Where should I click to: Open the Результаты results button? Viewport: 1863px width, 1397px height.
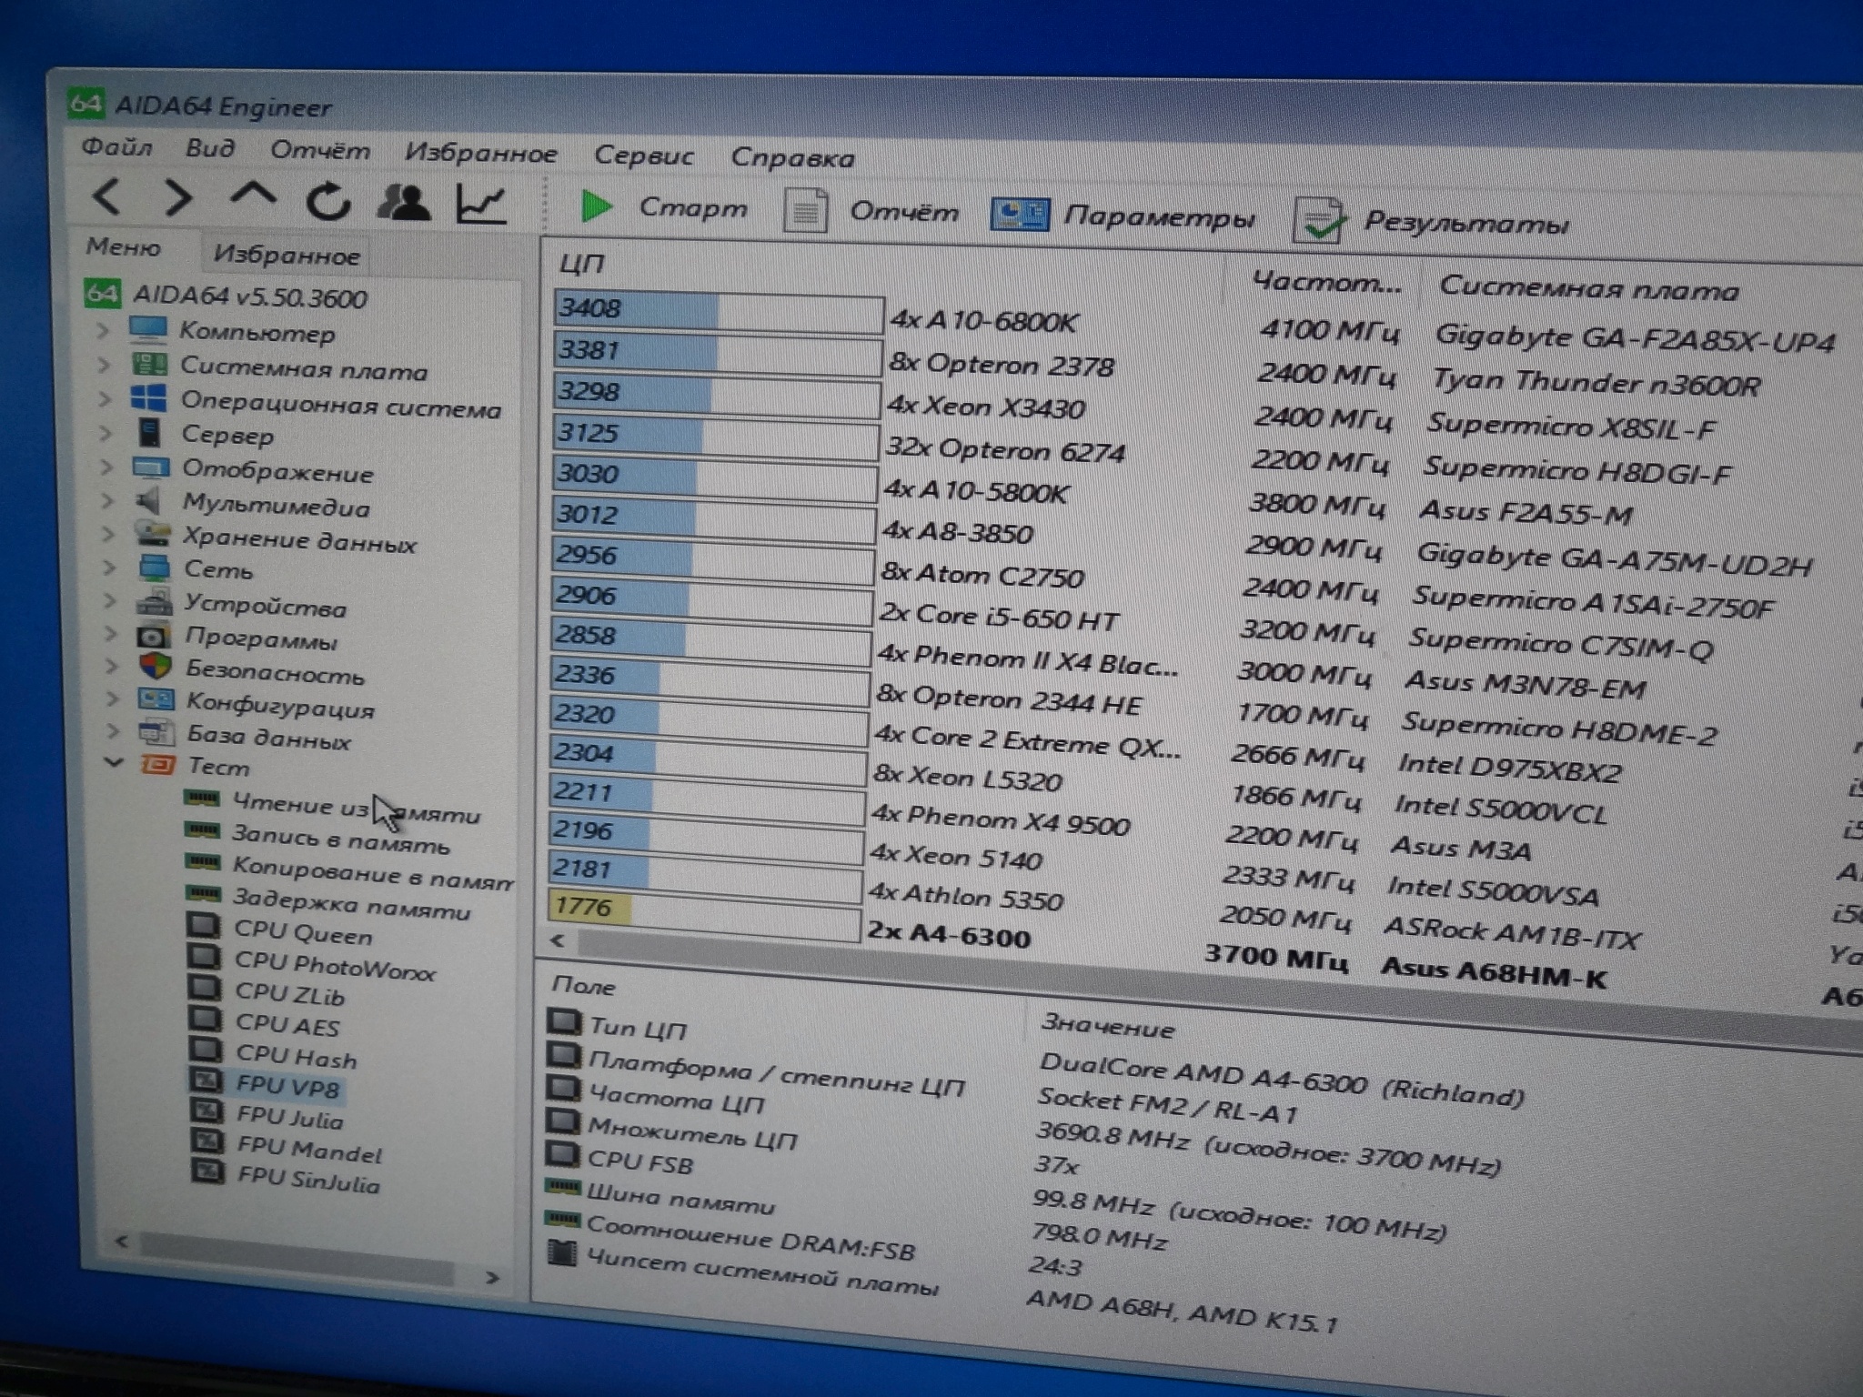coord(1432,221)
